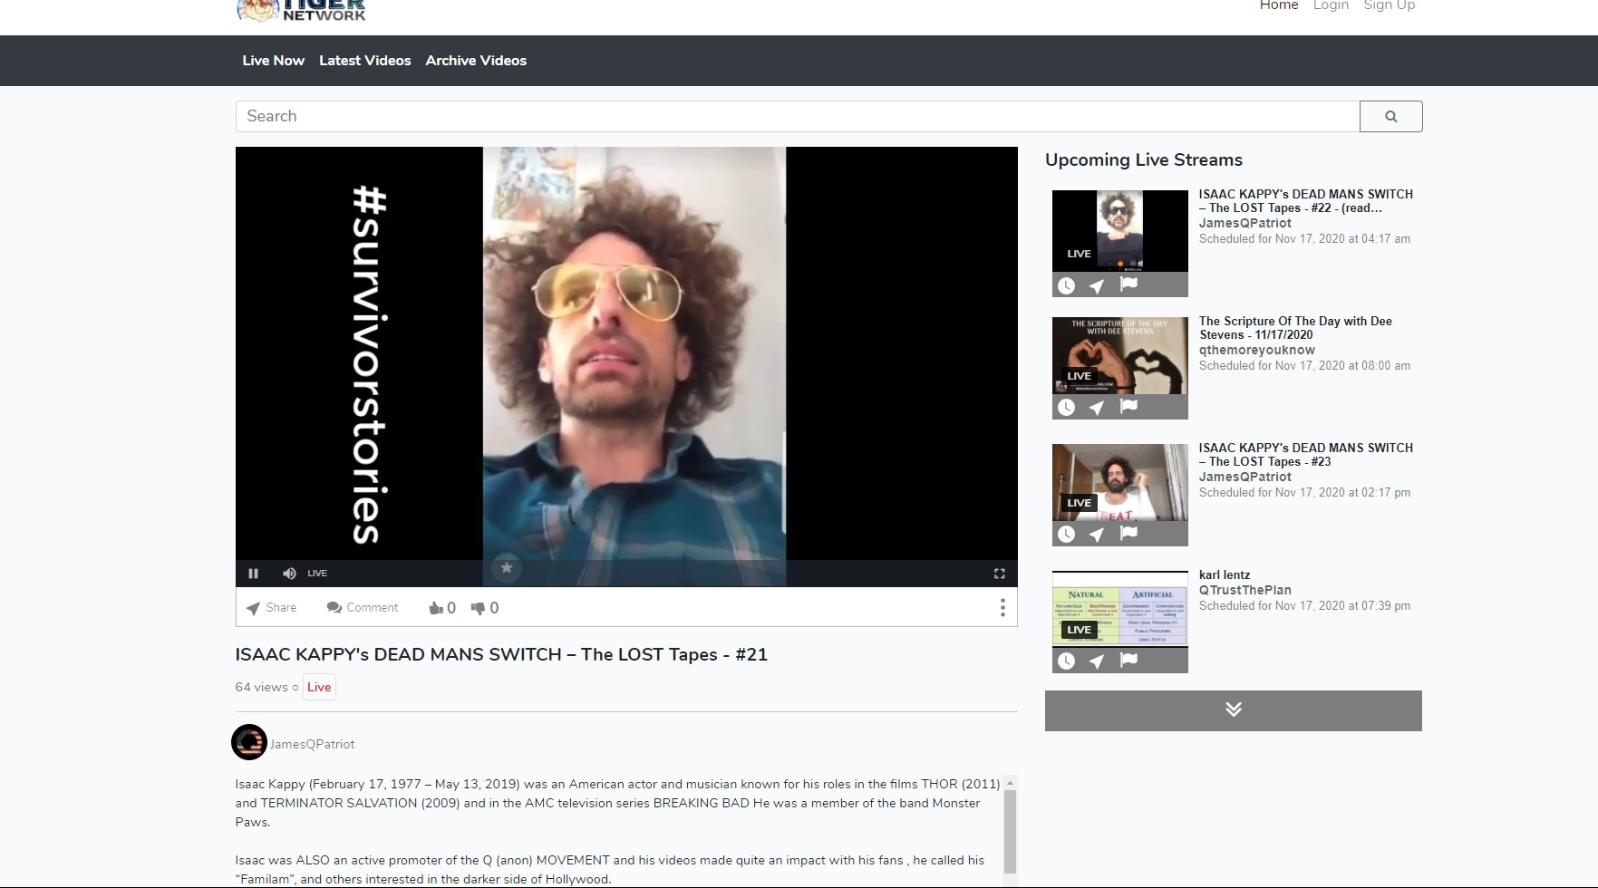Click share arrow under karl lentz stream

point(1097,661)
